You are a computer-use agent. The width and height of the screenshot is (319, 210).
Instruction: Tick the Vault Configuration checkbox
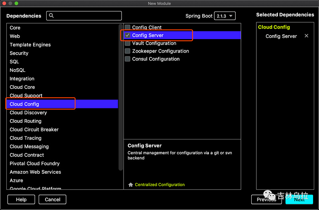coord(128,43)
